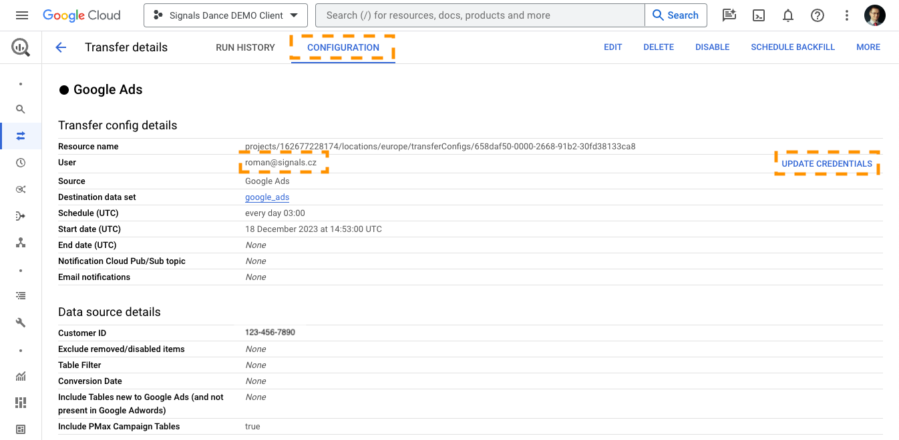Open Analytics Hub icon in sidebar
This screenshot has height=440, width=899.
tap(21, 189)
